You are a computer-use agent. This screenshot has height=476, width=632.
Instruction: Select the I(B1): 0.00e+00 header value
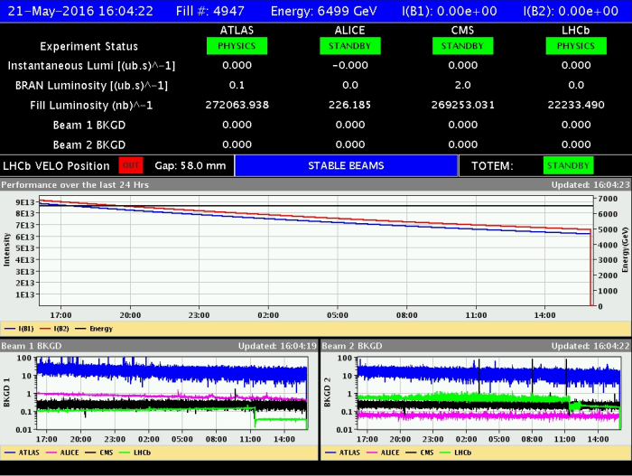(450, 11)
